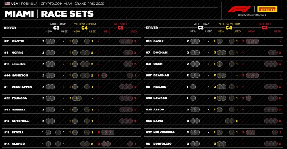
Task: Click Tsunoda's new medium tyre icons
Action: click(77, 98)
